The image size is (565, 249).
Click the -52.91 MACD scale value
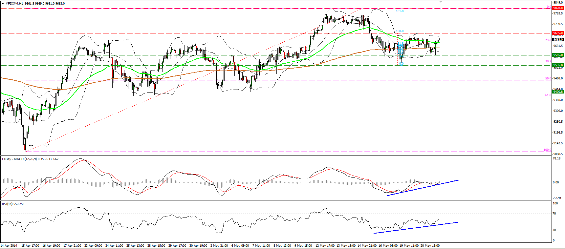(x=557, y=198)
